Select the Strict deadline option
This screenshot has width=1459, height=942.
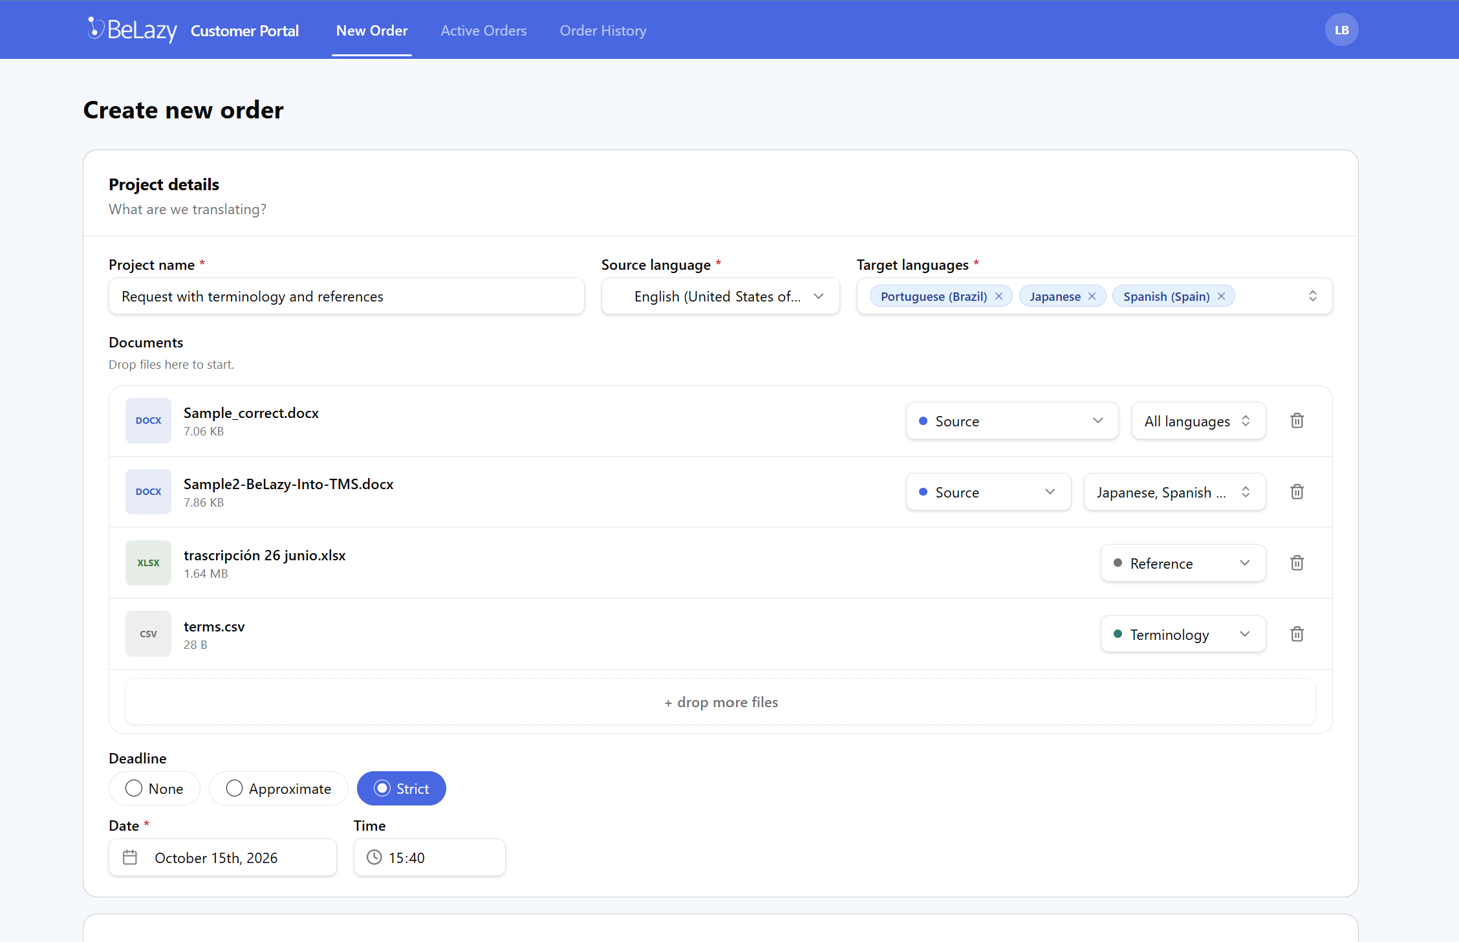tap(402, 789)
